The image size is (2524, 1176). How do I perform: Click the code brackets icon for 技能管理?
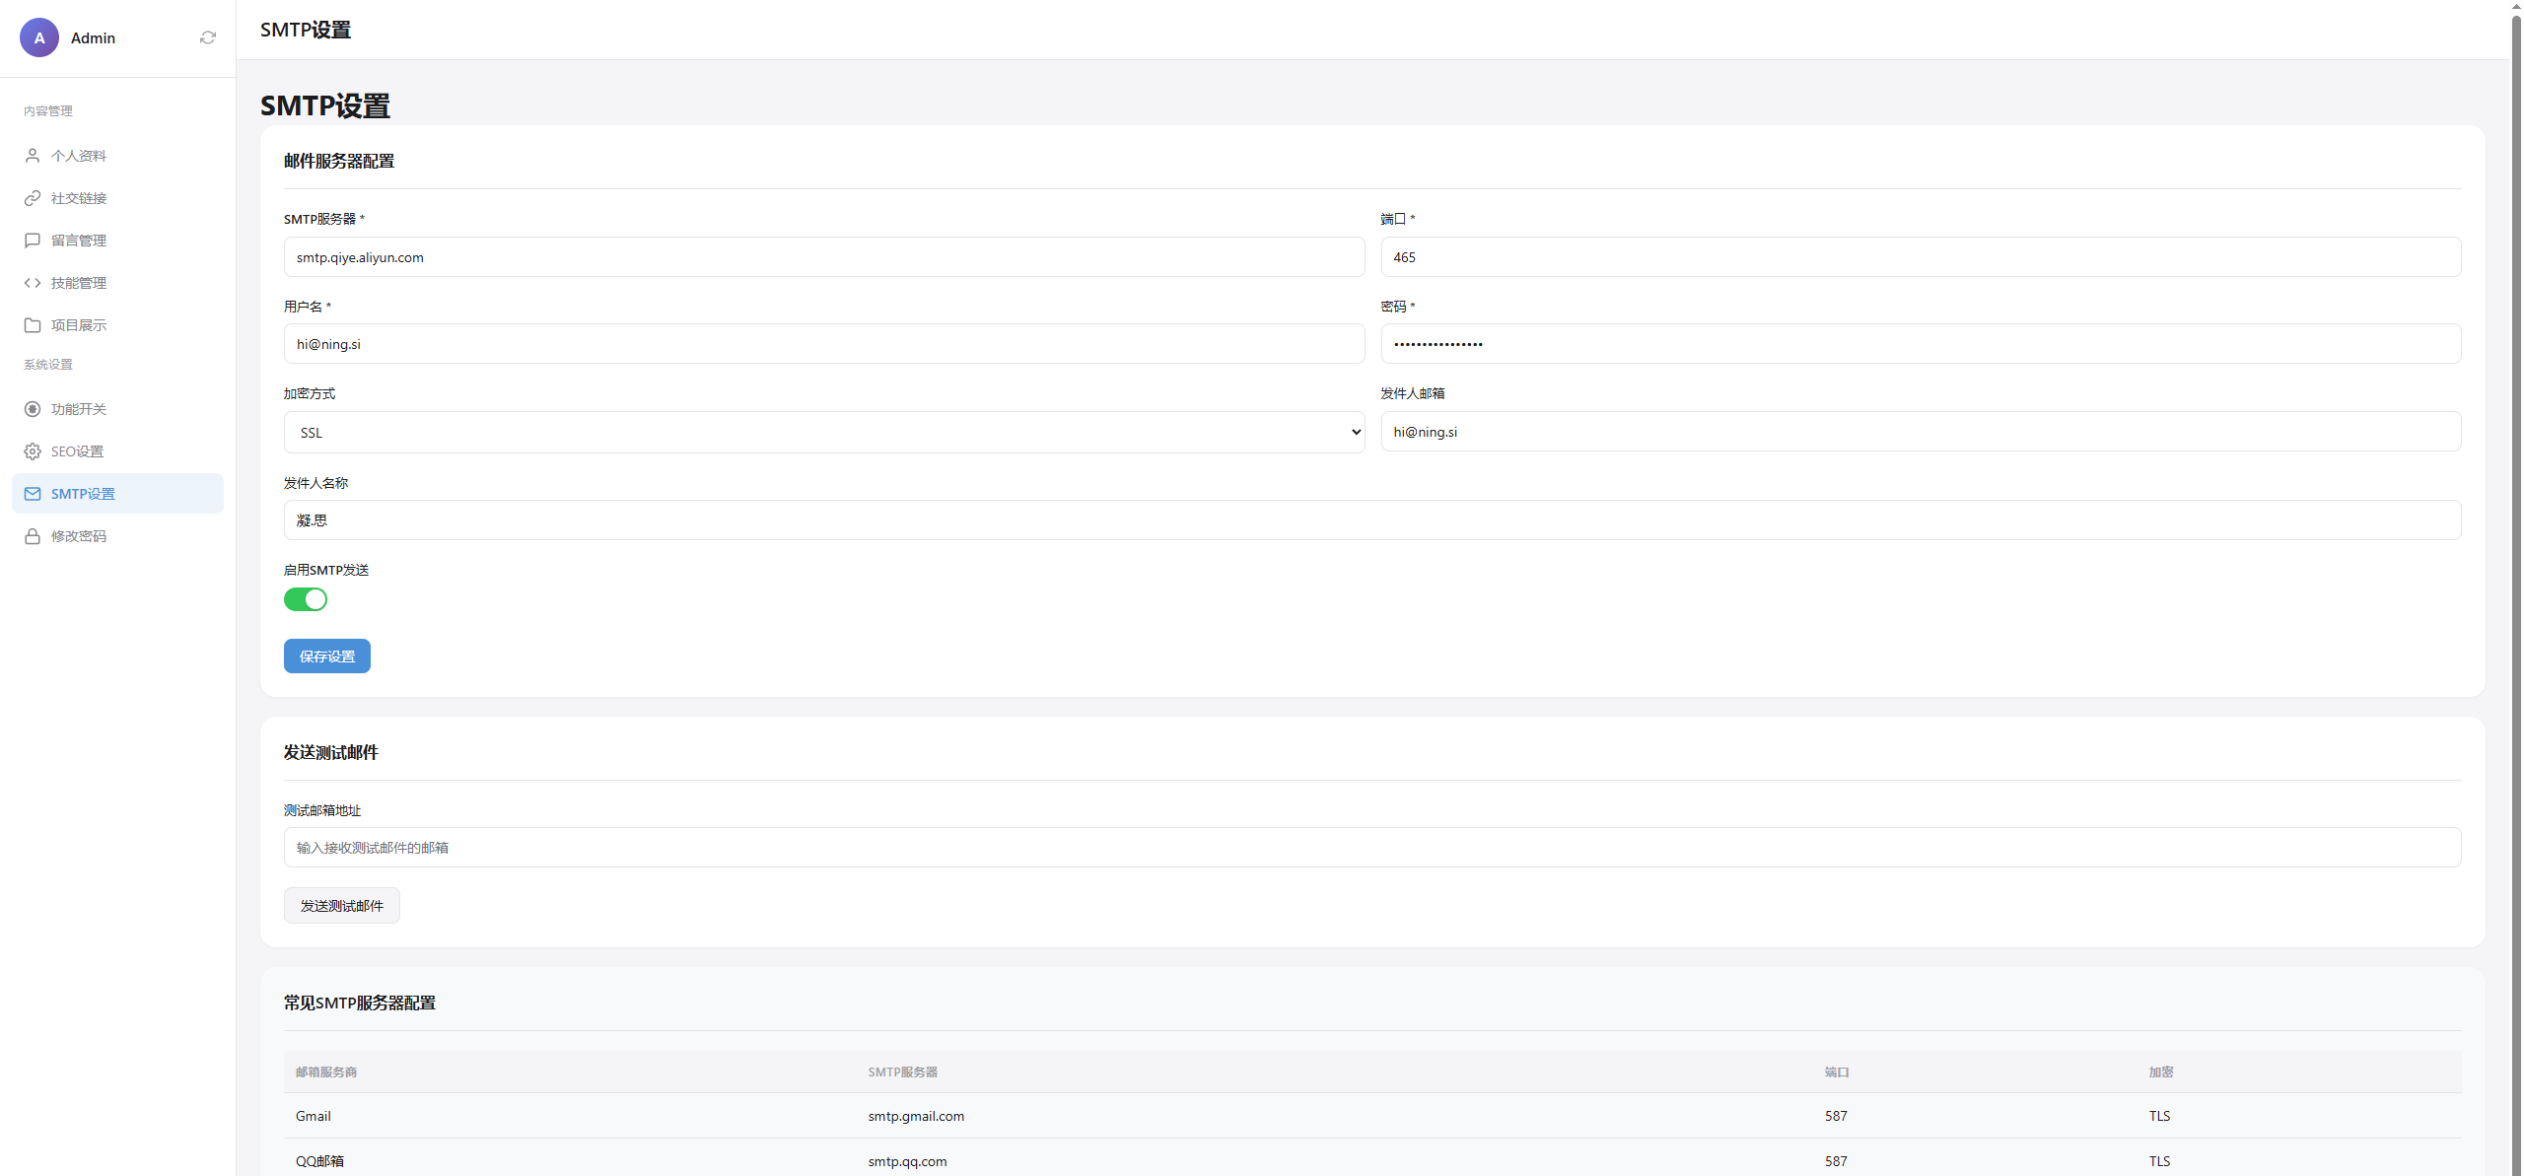click(x=33, y=283)
